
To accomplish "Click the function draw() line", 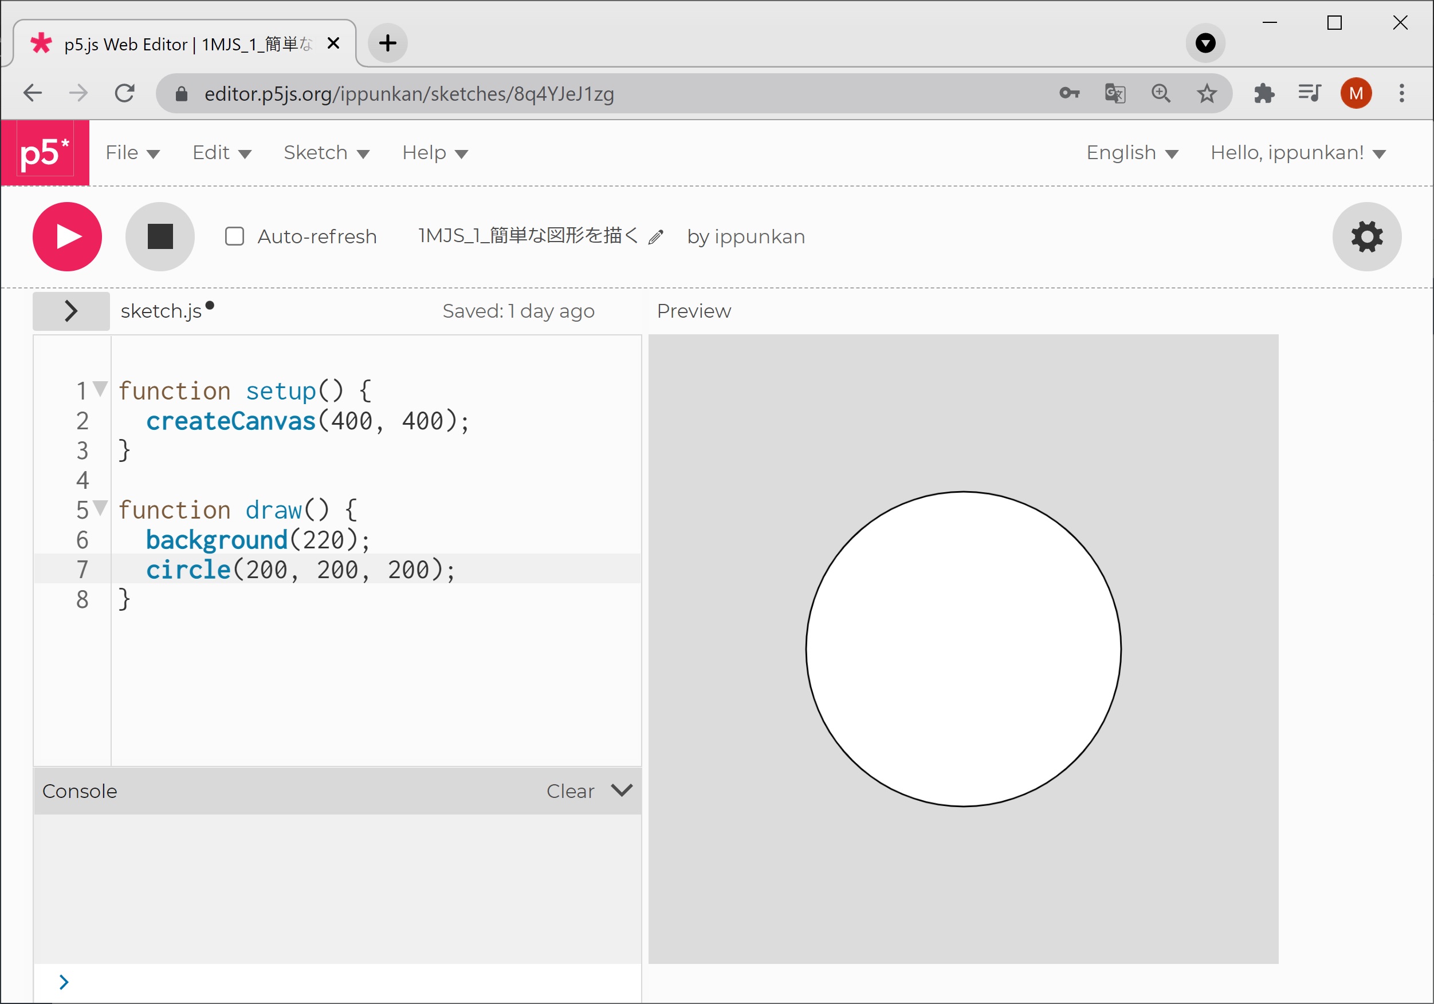I will tap(238, 511).
